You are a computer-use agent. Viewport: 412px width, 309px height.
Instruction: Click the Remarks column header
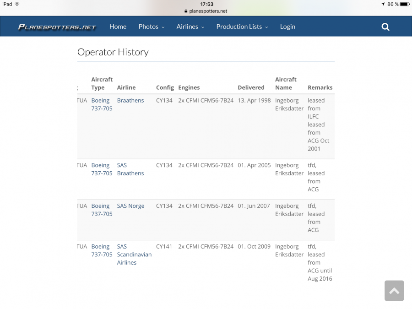point(320,87)
